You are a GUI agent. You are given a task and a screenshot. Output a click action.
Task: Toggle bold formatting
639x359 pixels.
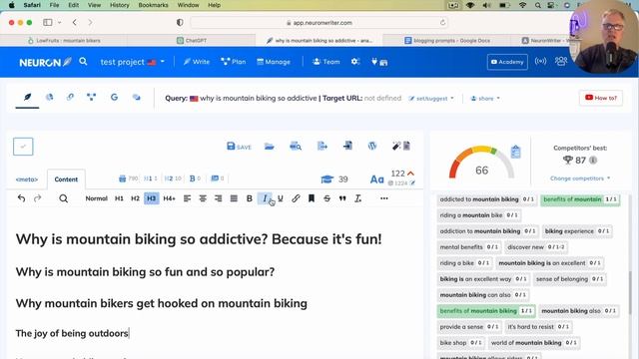click(249, 198)
